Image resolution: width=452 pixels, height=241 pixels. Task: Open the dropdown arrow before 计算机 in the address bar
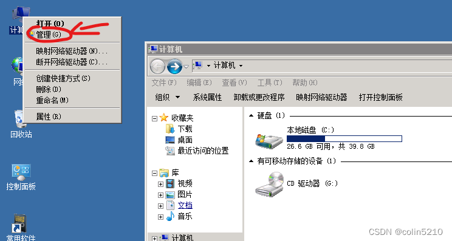(x=208, y=66)
